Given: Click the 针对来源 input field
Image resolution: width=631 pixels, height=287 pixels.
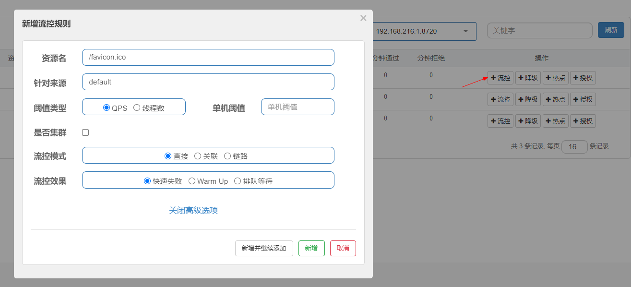Looking at the screenshot, I should (x=208, y=82).
